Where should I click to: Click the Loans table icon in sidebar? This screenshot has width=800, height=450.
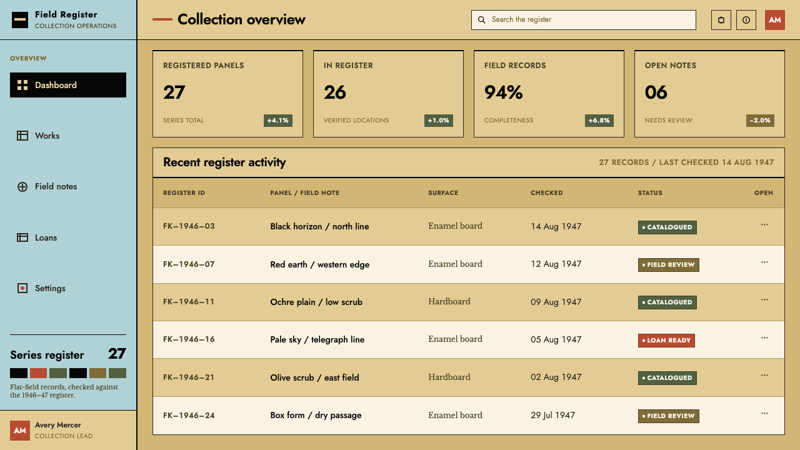pyautogui.click(x=22, y=237)
